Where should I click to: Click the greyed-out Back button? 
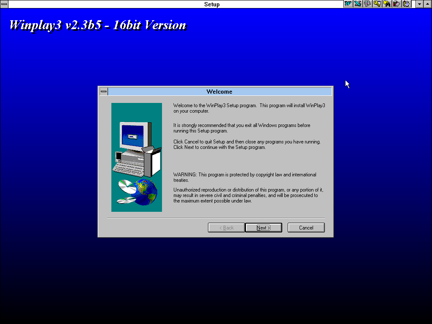click(226, 228)
